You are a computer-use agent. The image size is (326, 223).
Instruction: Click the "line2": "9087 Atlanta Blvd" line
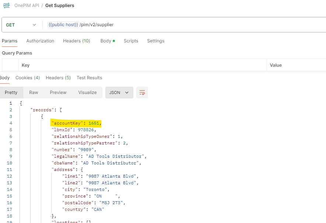[101, 183]
